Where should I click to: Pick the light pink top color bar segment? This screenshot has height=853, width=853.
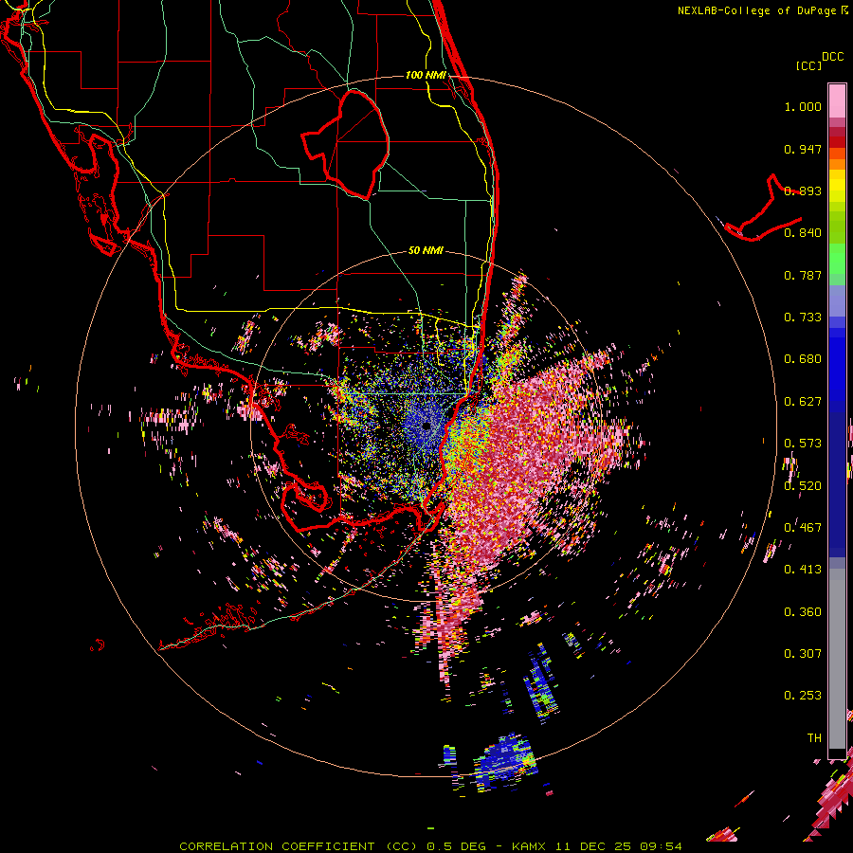tap(837, 100)
